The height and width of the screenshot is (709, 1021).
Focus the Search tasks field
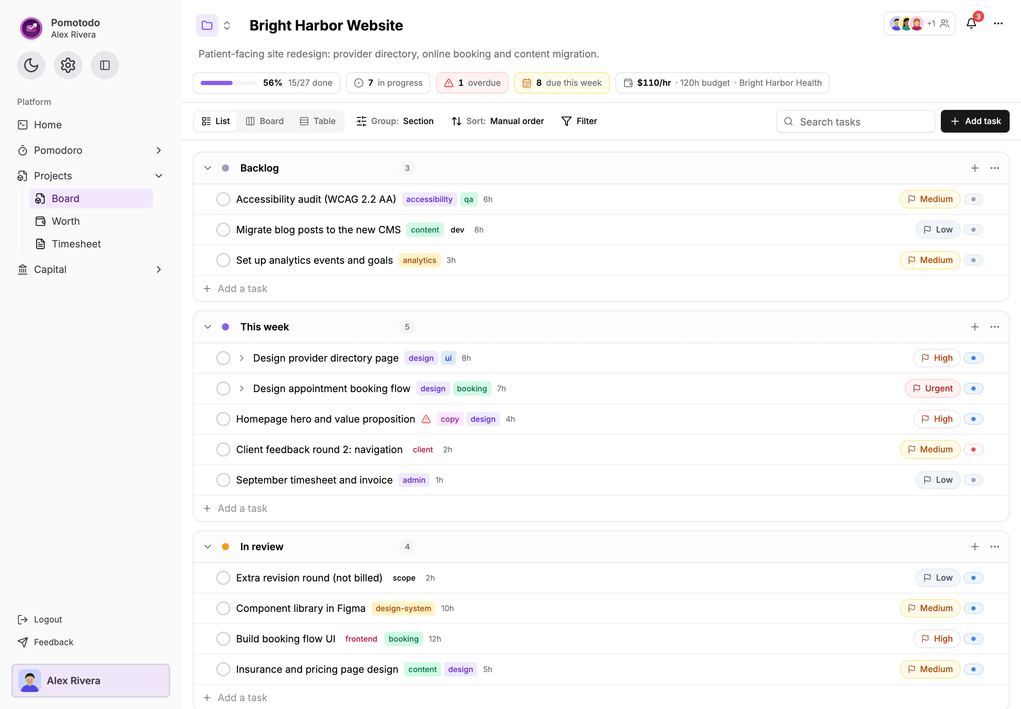(x=855, y=122)
